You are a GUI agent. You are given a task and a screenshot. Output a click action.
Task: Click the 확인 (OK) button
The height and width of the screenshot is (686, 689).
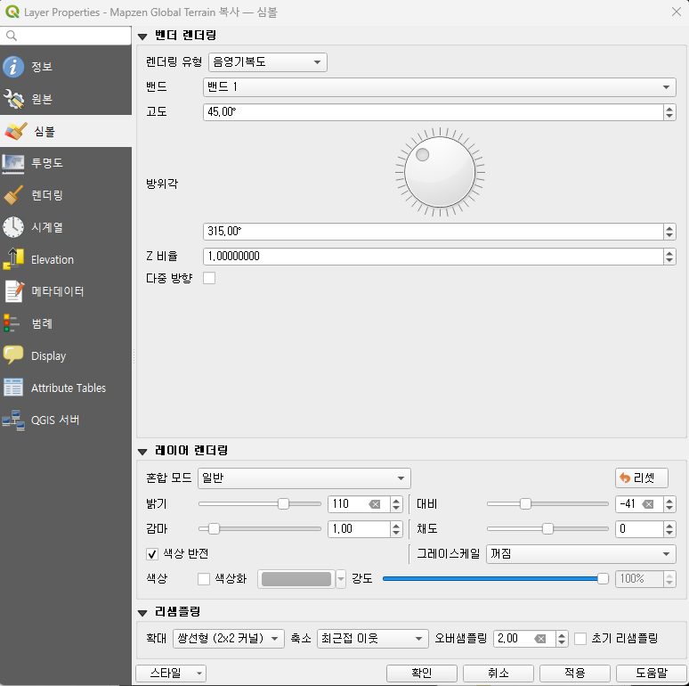point(422,674)
